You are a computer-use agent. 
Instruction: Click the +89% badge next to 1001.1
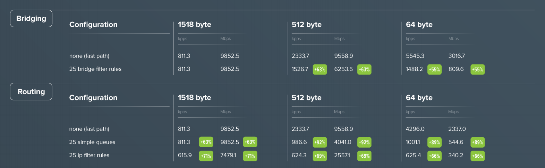point(434,142)
